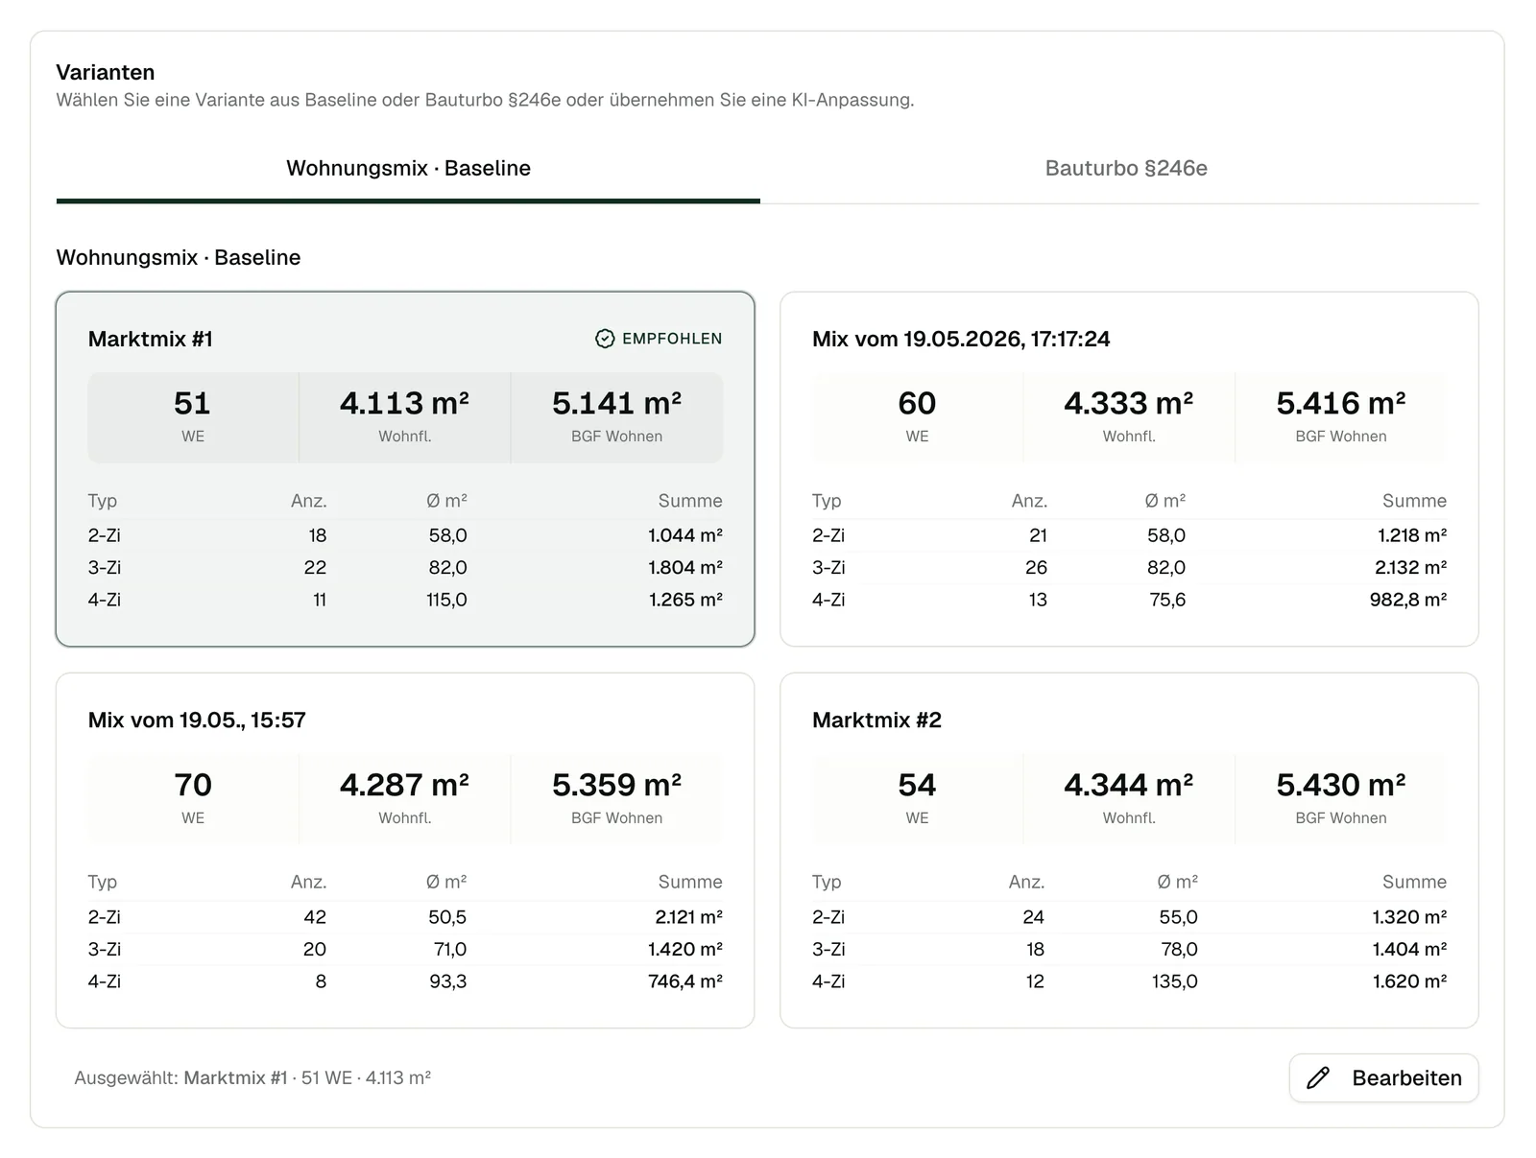
Task: Choose the Mix vom 19.05.2026, 17:17:24 card
Action: [1129, 469]
